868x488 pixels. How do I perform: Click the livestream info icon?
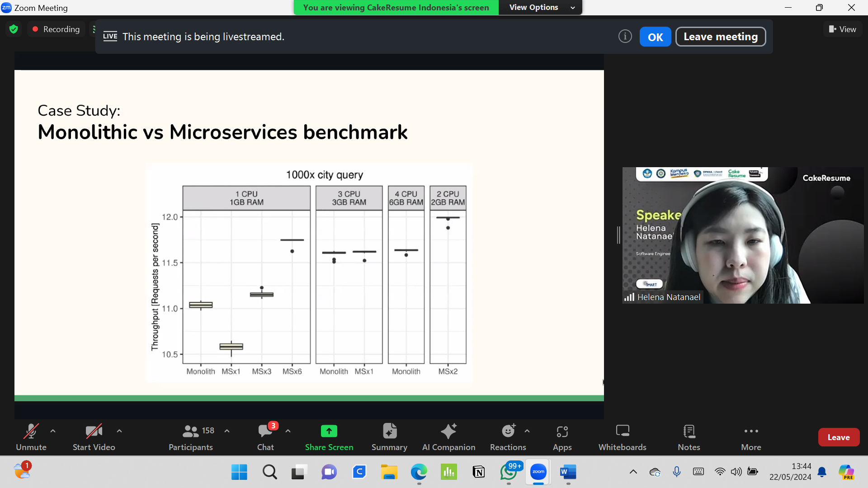625,37
